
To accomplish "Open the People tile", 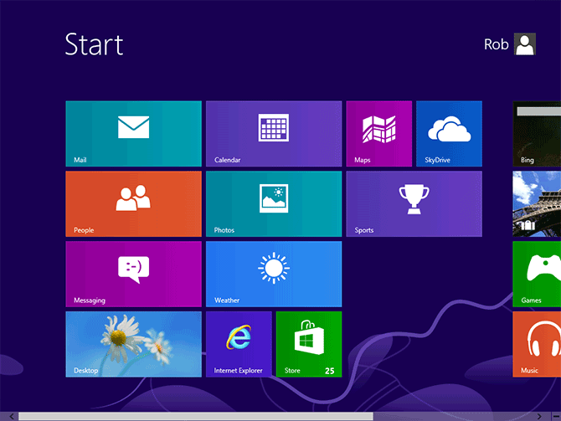I will tap(133, 204).
